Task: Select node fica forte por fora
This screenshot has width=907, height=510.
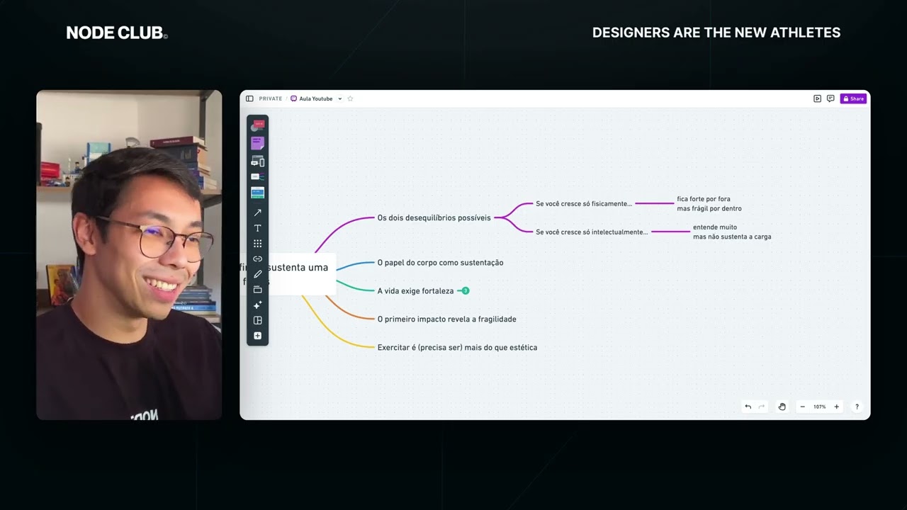Action: 709,204
